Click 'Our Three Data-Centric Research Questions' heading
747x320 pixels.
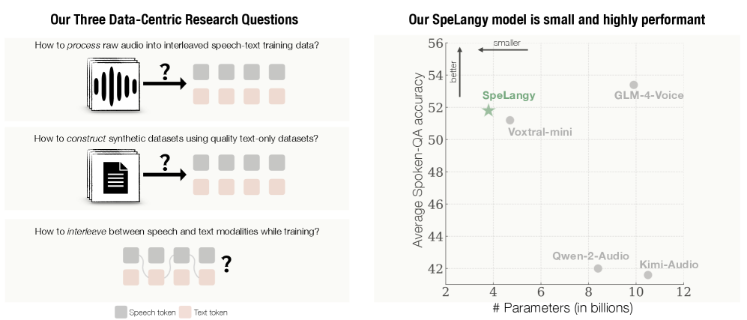[173, 19]
